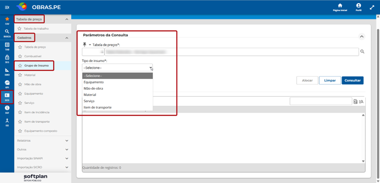Image resolution: width=380 pixels, height=183 pixels.
Task: Open the KPI module icon
Action: coord(7,84)
